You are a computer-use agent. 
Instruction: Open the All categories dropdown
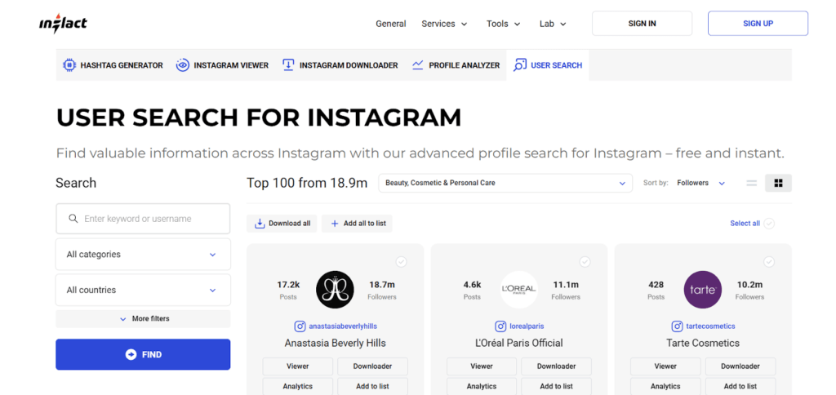[143, 255]
